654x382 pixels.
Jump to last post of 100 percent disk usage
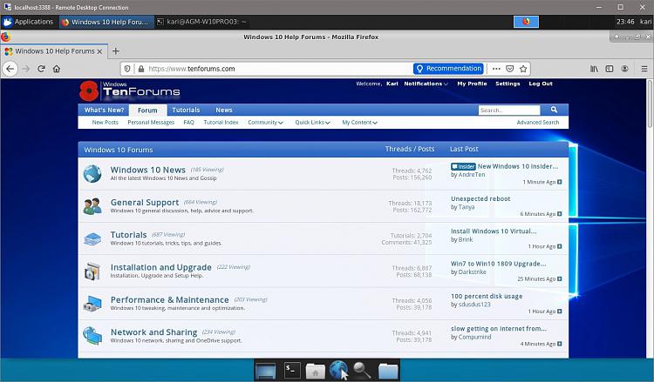coord(560,312)
